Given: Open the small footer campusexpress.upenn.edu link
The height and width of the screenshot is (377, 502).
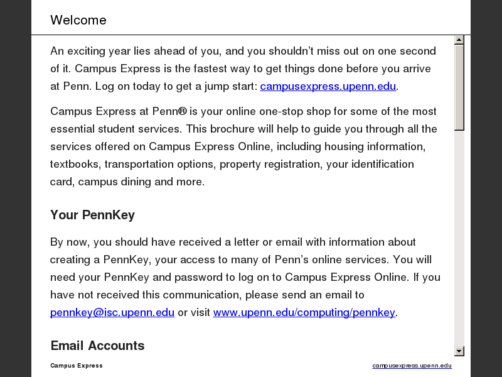Looking at the screenshot, I should coord(412,366).
